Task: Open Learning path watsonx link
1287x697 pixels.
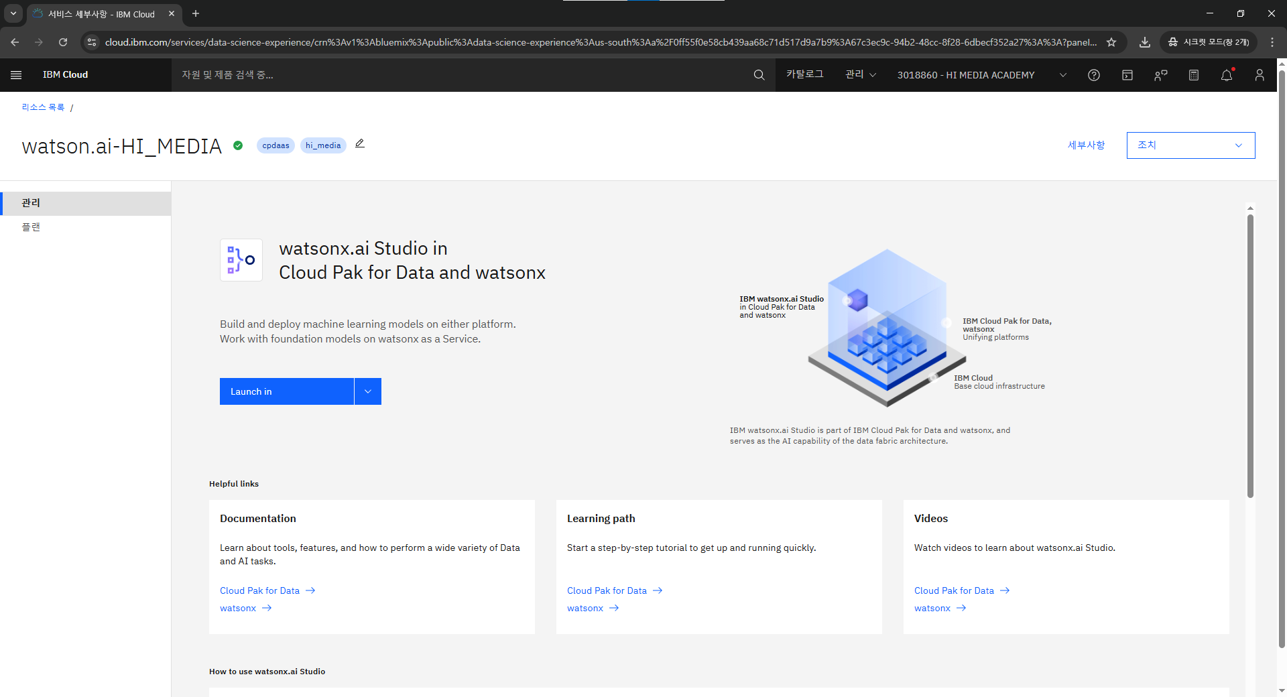Action: (593, 608)
